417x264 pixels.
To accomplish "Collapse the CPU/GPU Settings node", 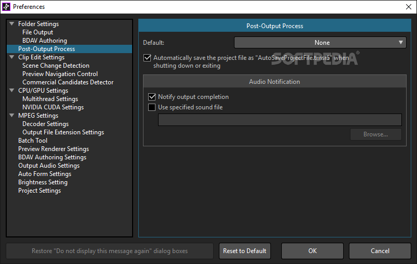I will 12,90.
